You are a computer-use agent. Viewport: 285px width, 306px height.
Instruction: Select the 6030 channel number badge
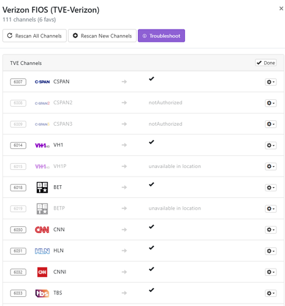click(18, 230)
